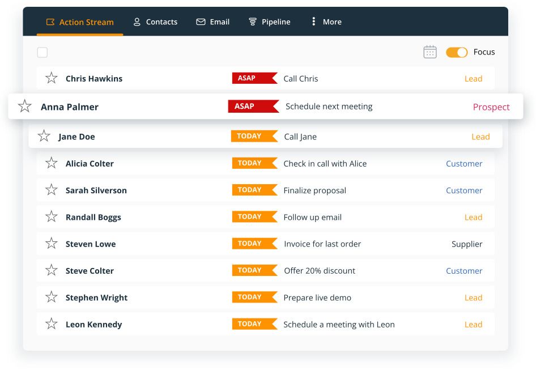The image size is (536, 370).
Task: Toggle the star on Alicia Colter
Action: [x=51, y=163]
